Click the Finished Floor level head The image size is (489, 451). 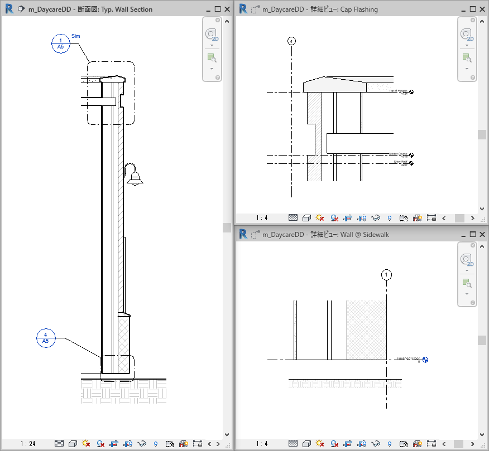(425, 360)
